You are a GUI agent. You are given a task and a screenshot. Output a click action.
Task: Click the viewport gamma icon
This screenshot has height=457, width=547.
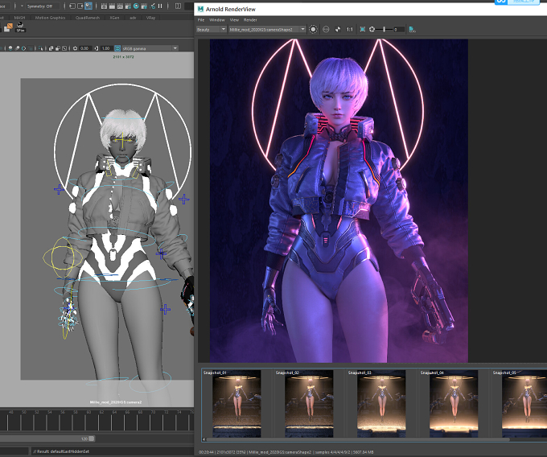coord(97,48)
